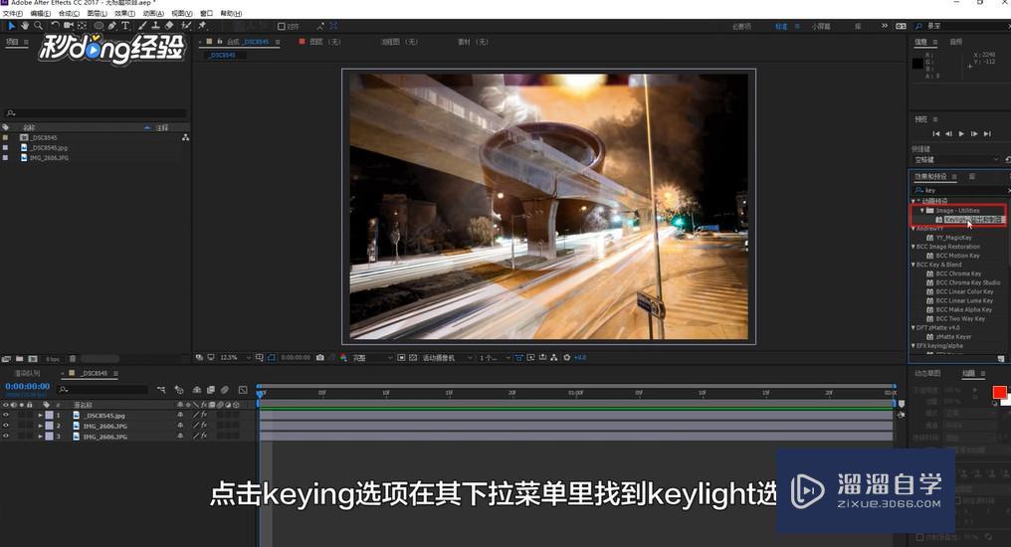Expand layer 3 properties triangle
1011x547 pixels.
click(x=40, y=437)
